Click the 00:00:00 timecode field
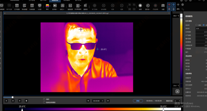 point(98,101)
